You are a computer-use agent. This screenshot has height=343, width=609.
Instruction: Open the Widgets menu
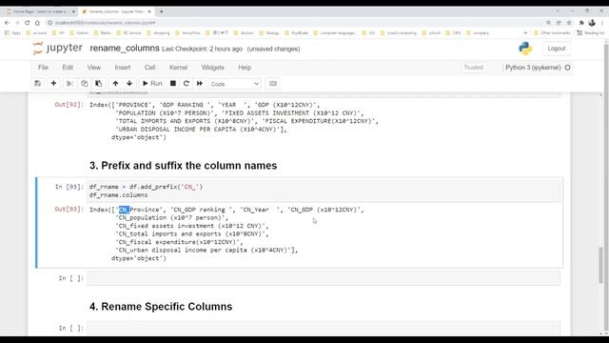point(213,68)
